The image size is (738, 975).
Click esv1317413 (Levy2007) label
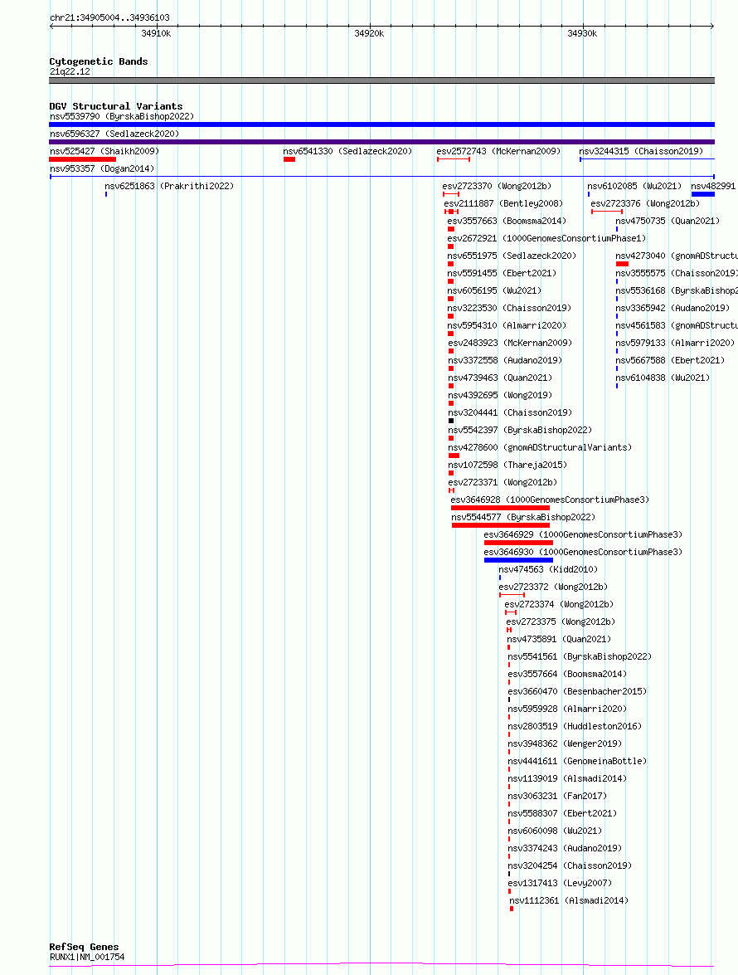point(560,882)
